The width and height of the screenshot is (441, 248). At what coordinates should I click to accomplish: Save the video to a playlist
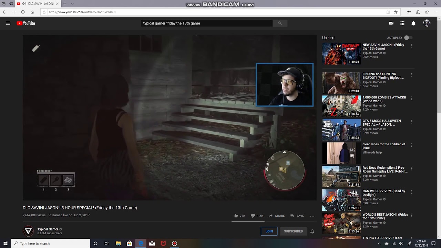pyautogui.click(x=297, y=216)
